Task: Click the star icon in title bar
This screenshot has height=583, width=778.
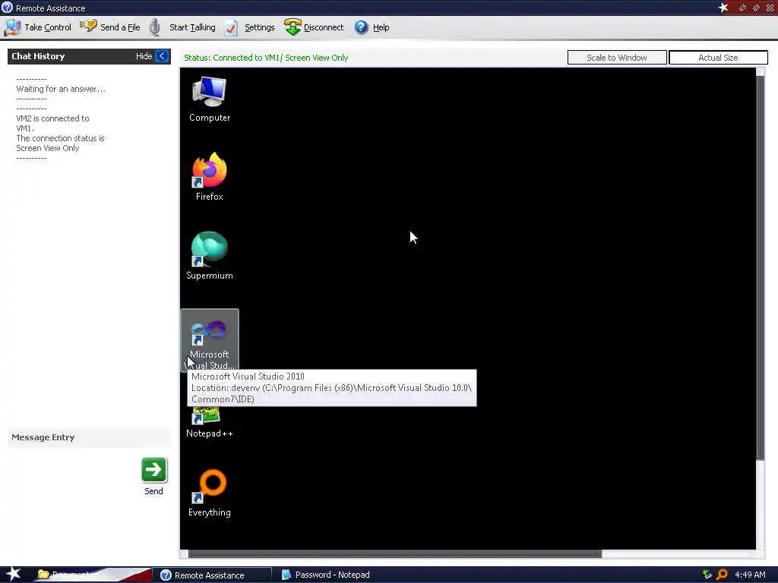Action: [723, 8]
